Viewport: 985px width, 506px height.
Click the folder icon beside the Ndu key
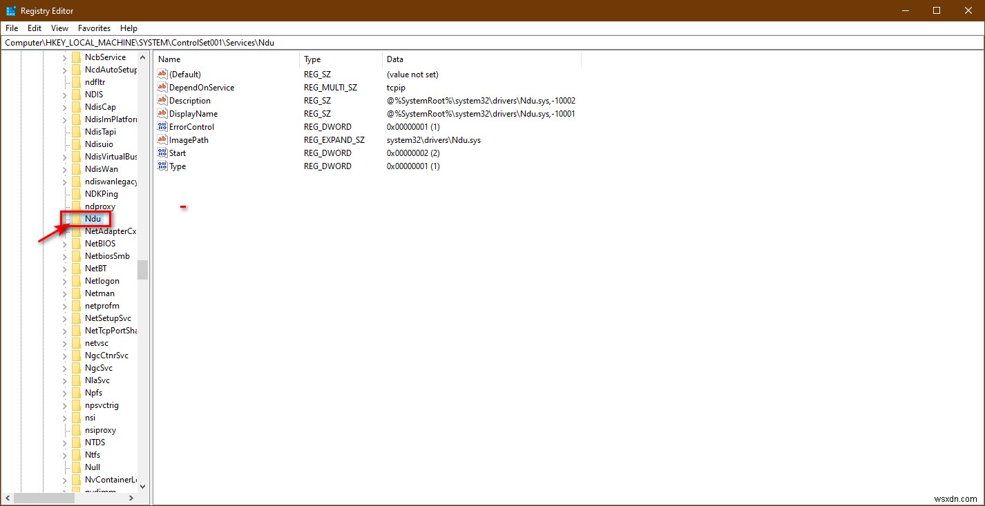[78, 218]
